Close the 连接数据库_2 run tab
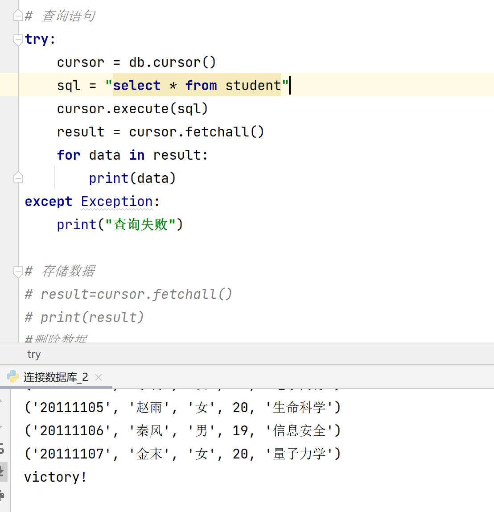This screenshot has height=512, width=494. [x=99, y=377]
